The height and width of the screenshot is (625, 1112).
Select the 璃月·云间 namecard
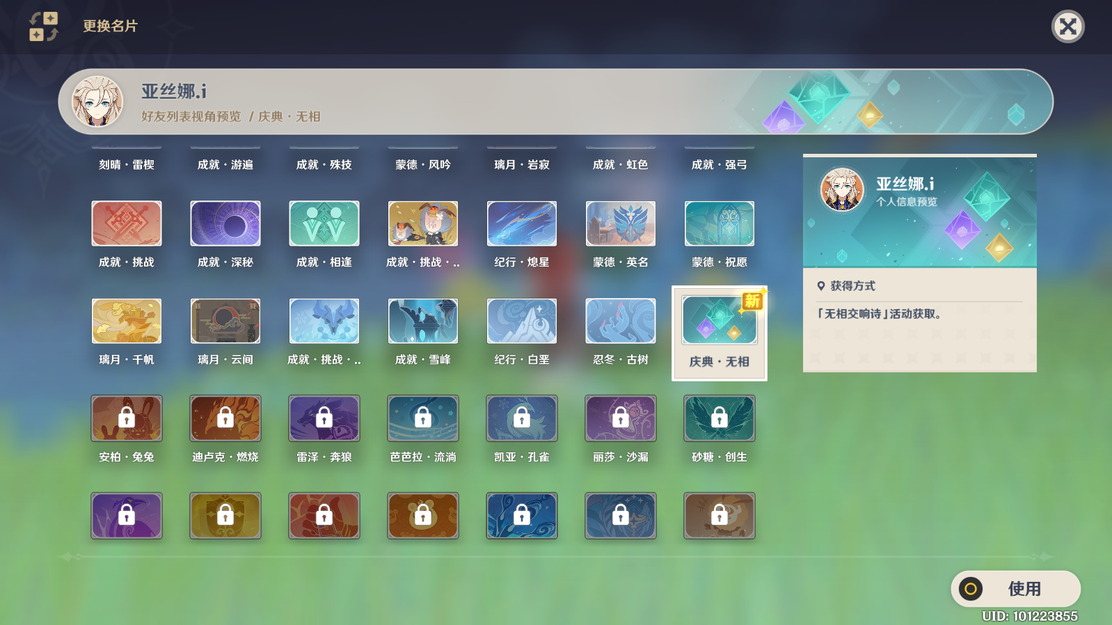[225, 321]
